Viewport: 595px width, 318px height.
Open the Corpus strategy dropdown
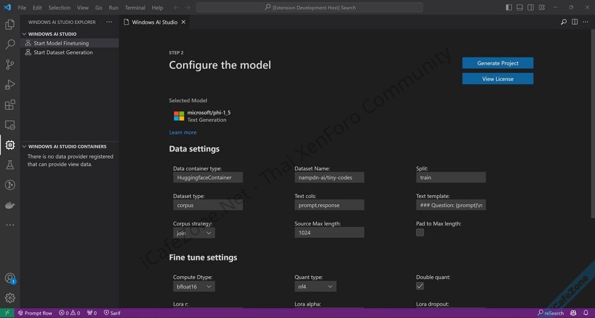[x=194, y=233]
